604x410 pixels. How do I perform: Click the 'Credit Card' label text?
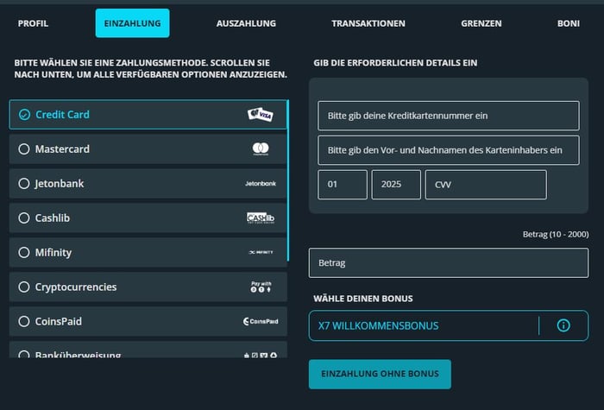pos(62,115)
